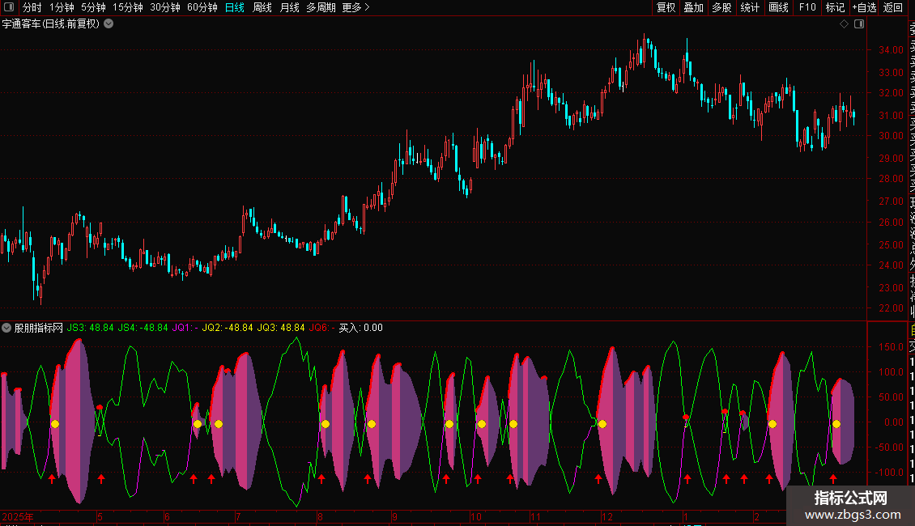Click the 股朋指标网 indicator name

coord(39,328)
